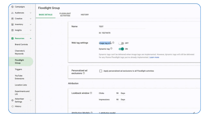Open Campaigns in the sidebar

[20, 7]
